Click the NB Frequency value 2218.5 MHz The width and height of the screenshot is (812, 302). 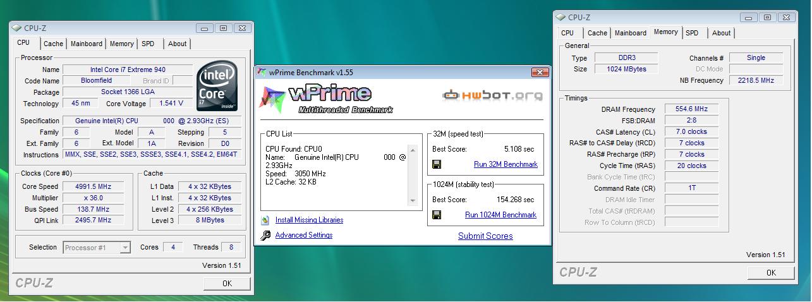[x=756, y=80]
